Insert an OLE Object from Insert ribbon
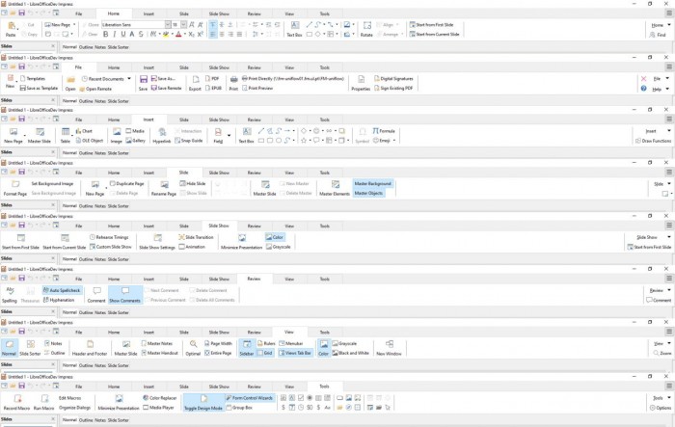The width and height of the screenshot is (675, 427). click(90, 141)
